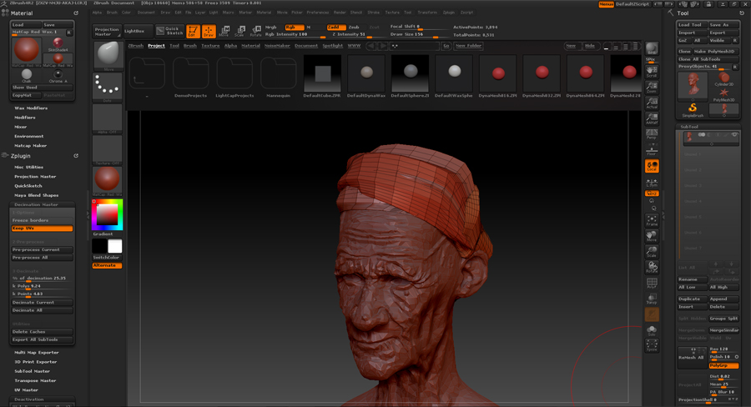Click the Scroll canvas icon
The width and height of the screenshot is (751, 407).
click(652, 72)
